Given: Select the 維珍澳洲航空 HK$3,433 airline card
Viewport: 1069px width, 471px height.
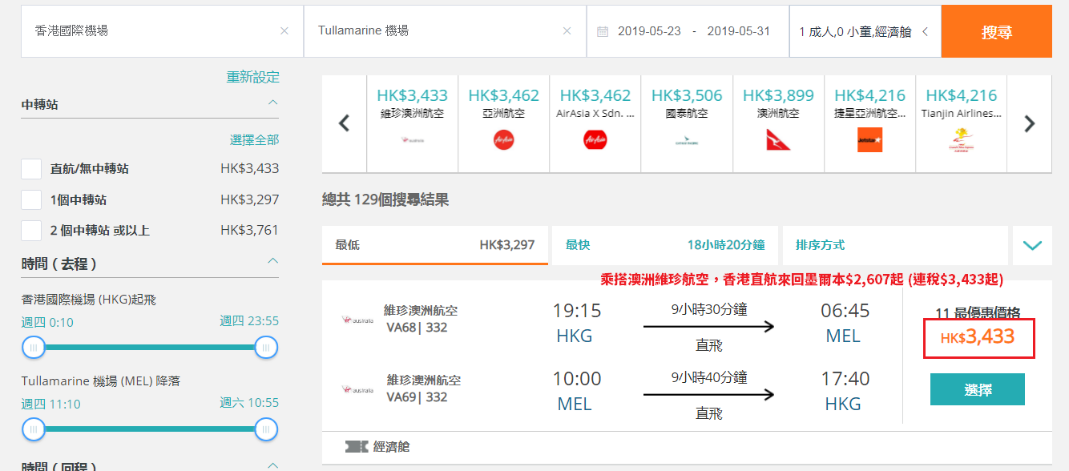Looking at the screenshot, I should click(x=413, y=123).
